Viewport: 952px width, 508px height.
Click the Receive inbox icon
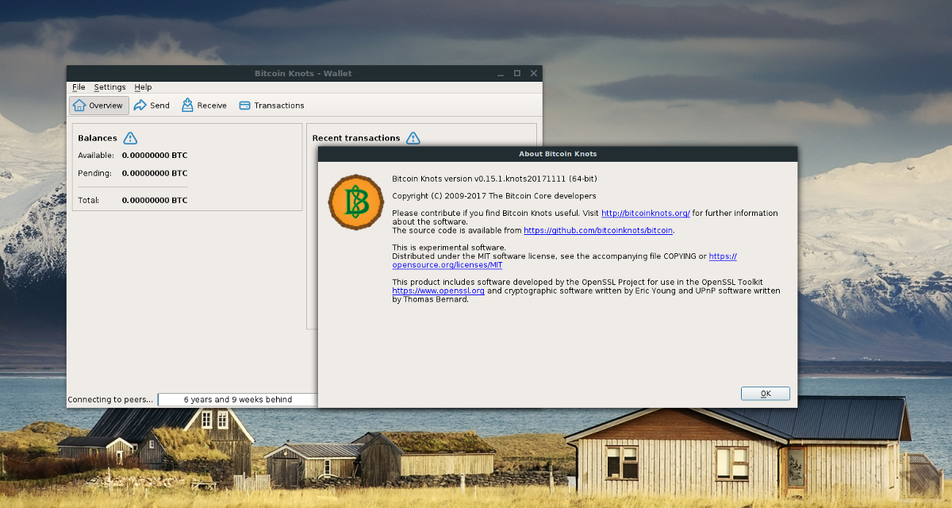tap(188, 106)
